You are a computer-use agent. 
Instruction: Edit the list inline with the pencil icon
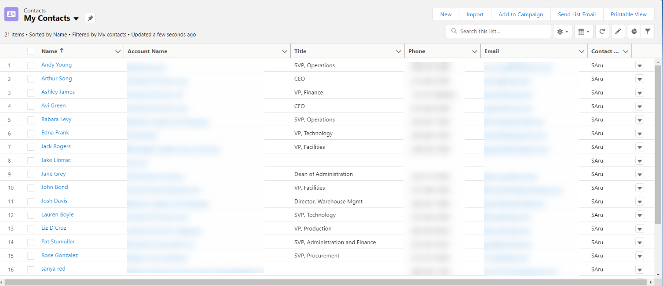(x=618, y=31)
